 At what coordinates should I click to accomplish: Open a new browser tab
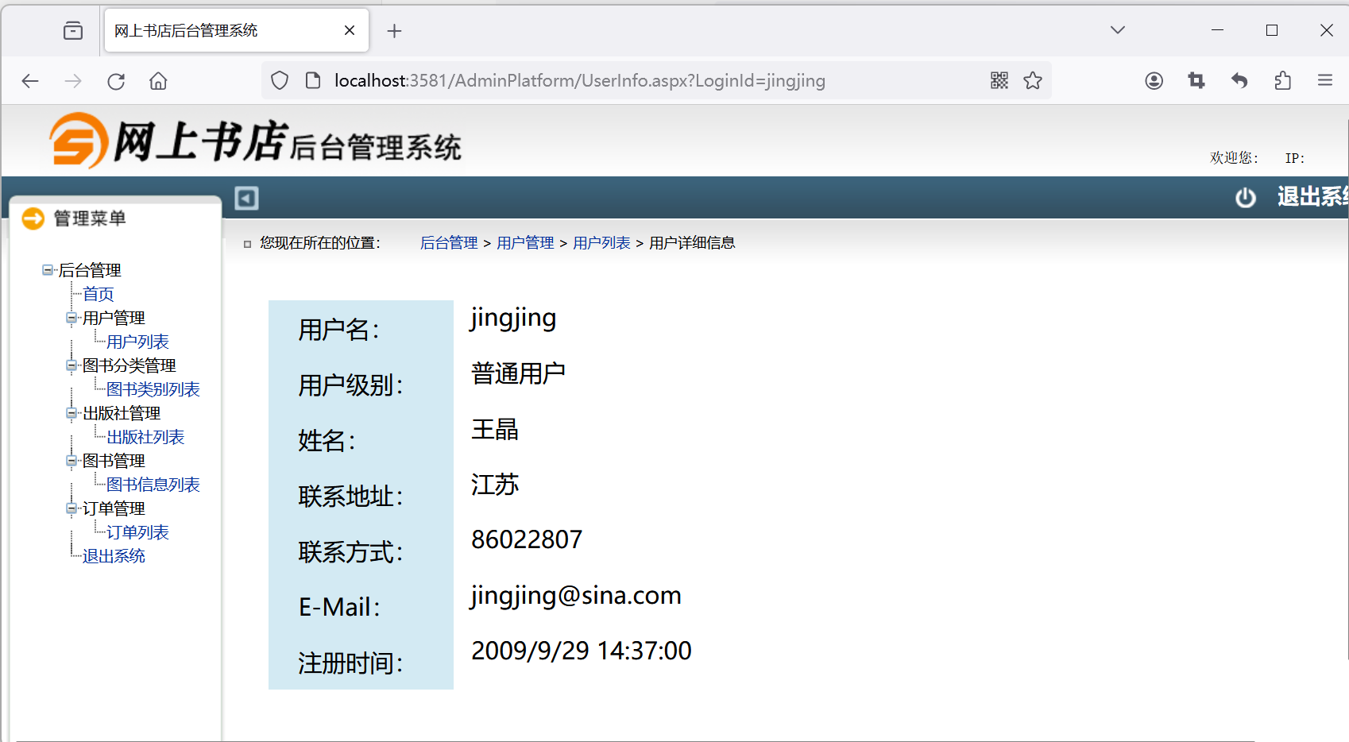(394, 31)
